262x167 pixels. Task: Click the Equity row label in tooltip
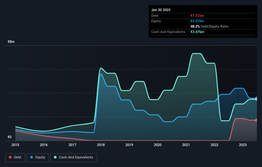click(x=156, y=21)
